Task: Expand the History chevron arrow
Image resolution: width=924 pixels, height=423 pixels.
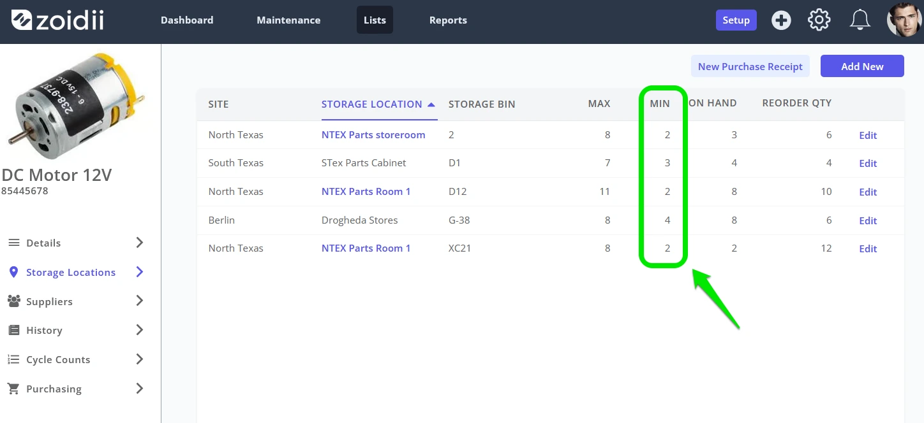Action: tap(140, 330)
